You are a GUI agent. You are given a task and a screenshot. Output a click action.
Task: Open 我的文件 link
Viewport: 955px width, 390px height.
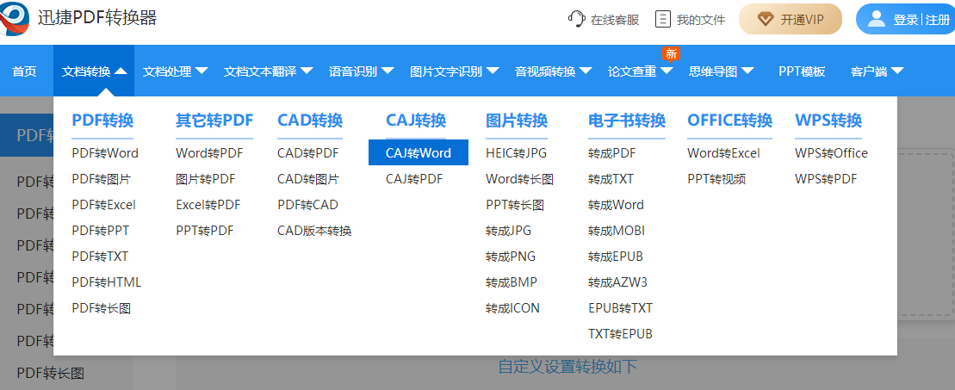(700, 20)
